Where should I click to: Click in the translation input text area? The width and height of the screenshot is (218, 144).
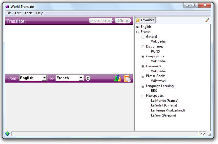pyautogui.click(x=69, y=49)
